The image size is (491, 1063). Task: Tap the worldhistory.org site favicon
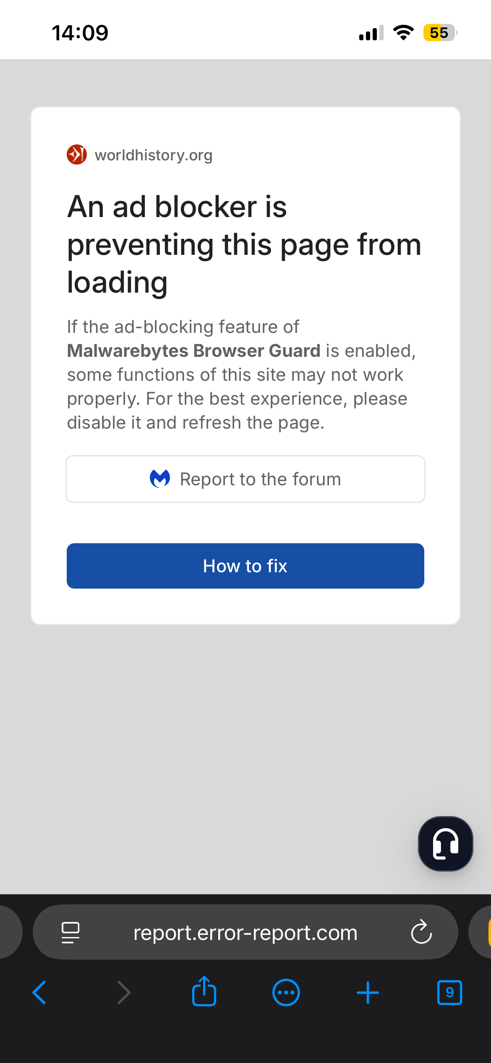77,154
